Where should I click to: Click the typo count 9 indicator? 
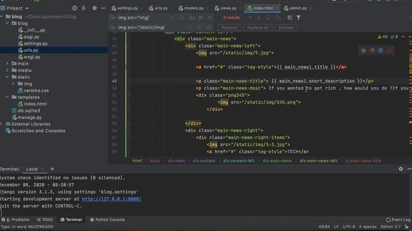point(394,37)
